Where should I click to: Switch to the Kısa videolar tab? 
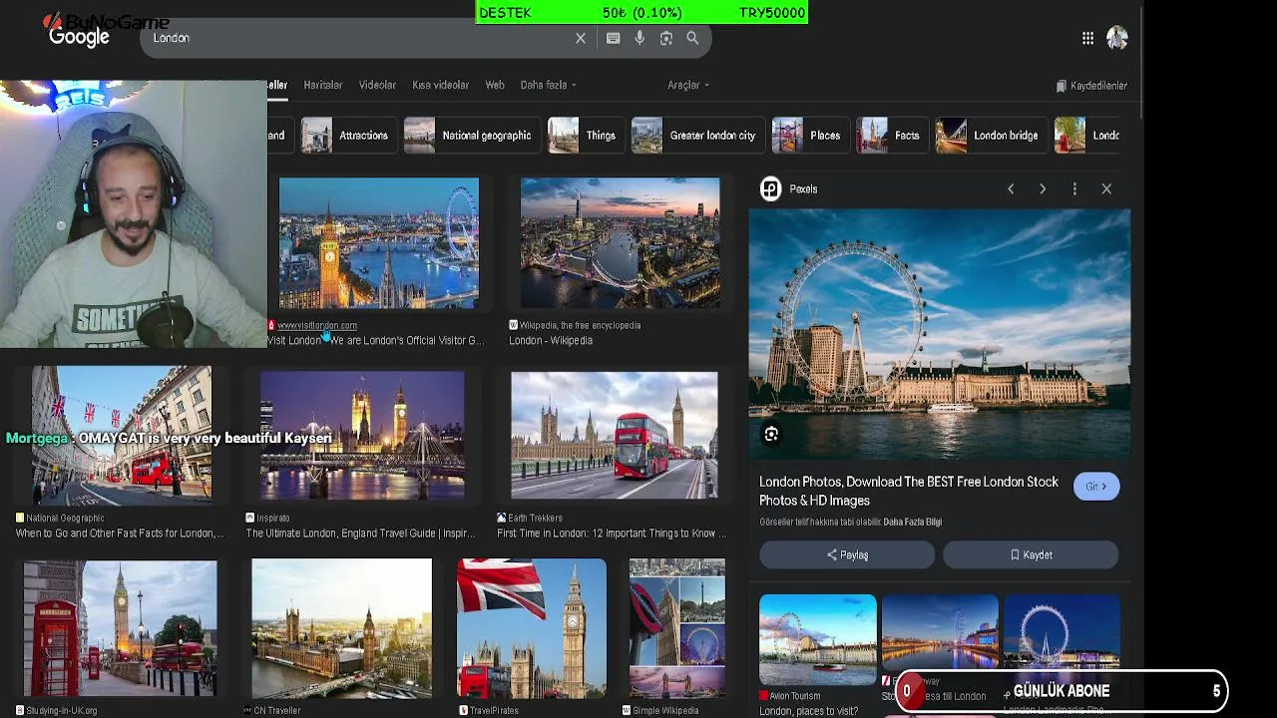(x=440, y=86)
